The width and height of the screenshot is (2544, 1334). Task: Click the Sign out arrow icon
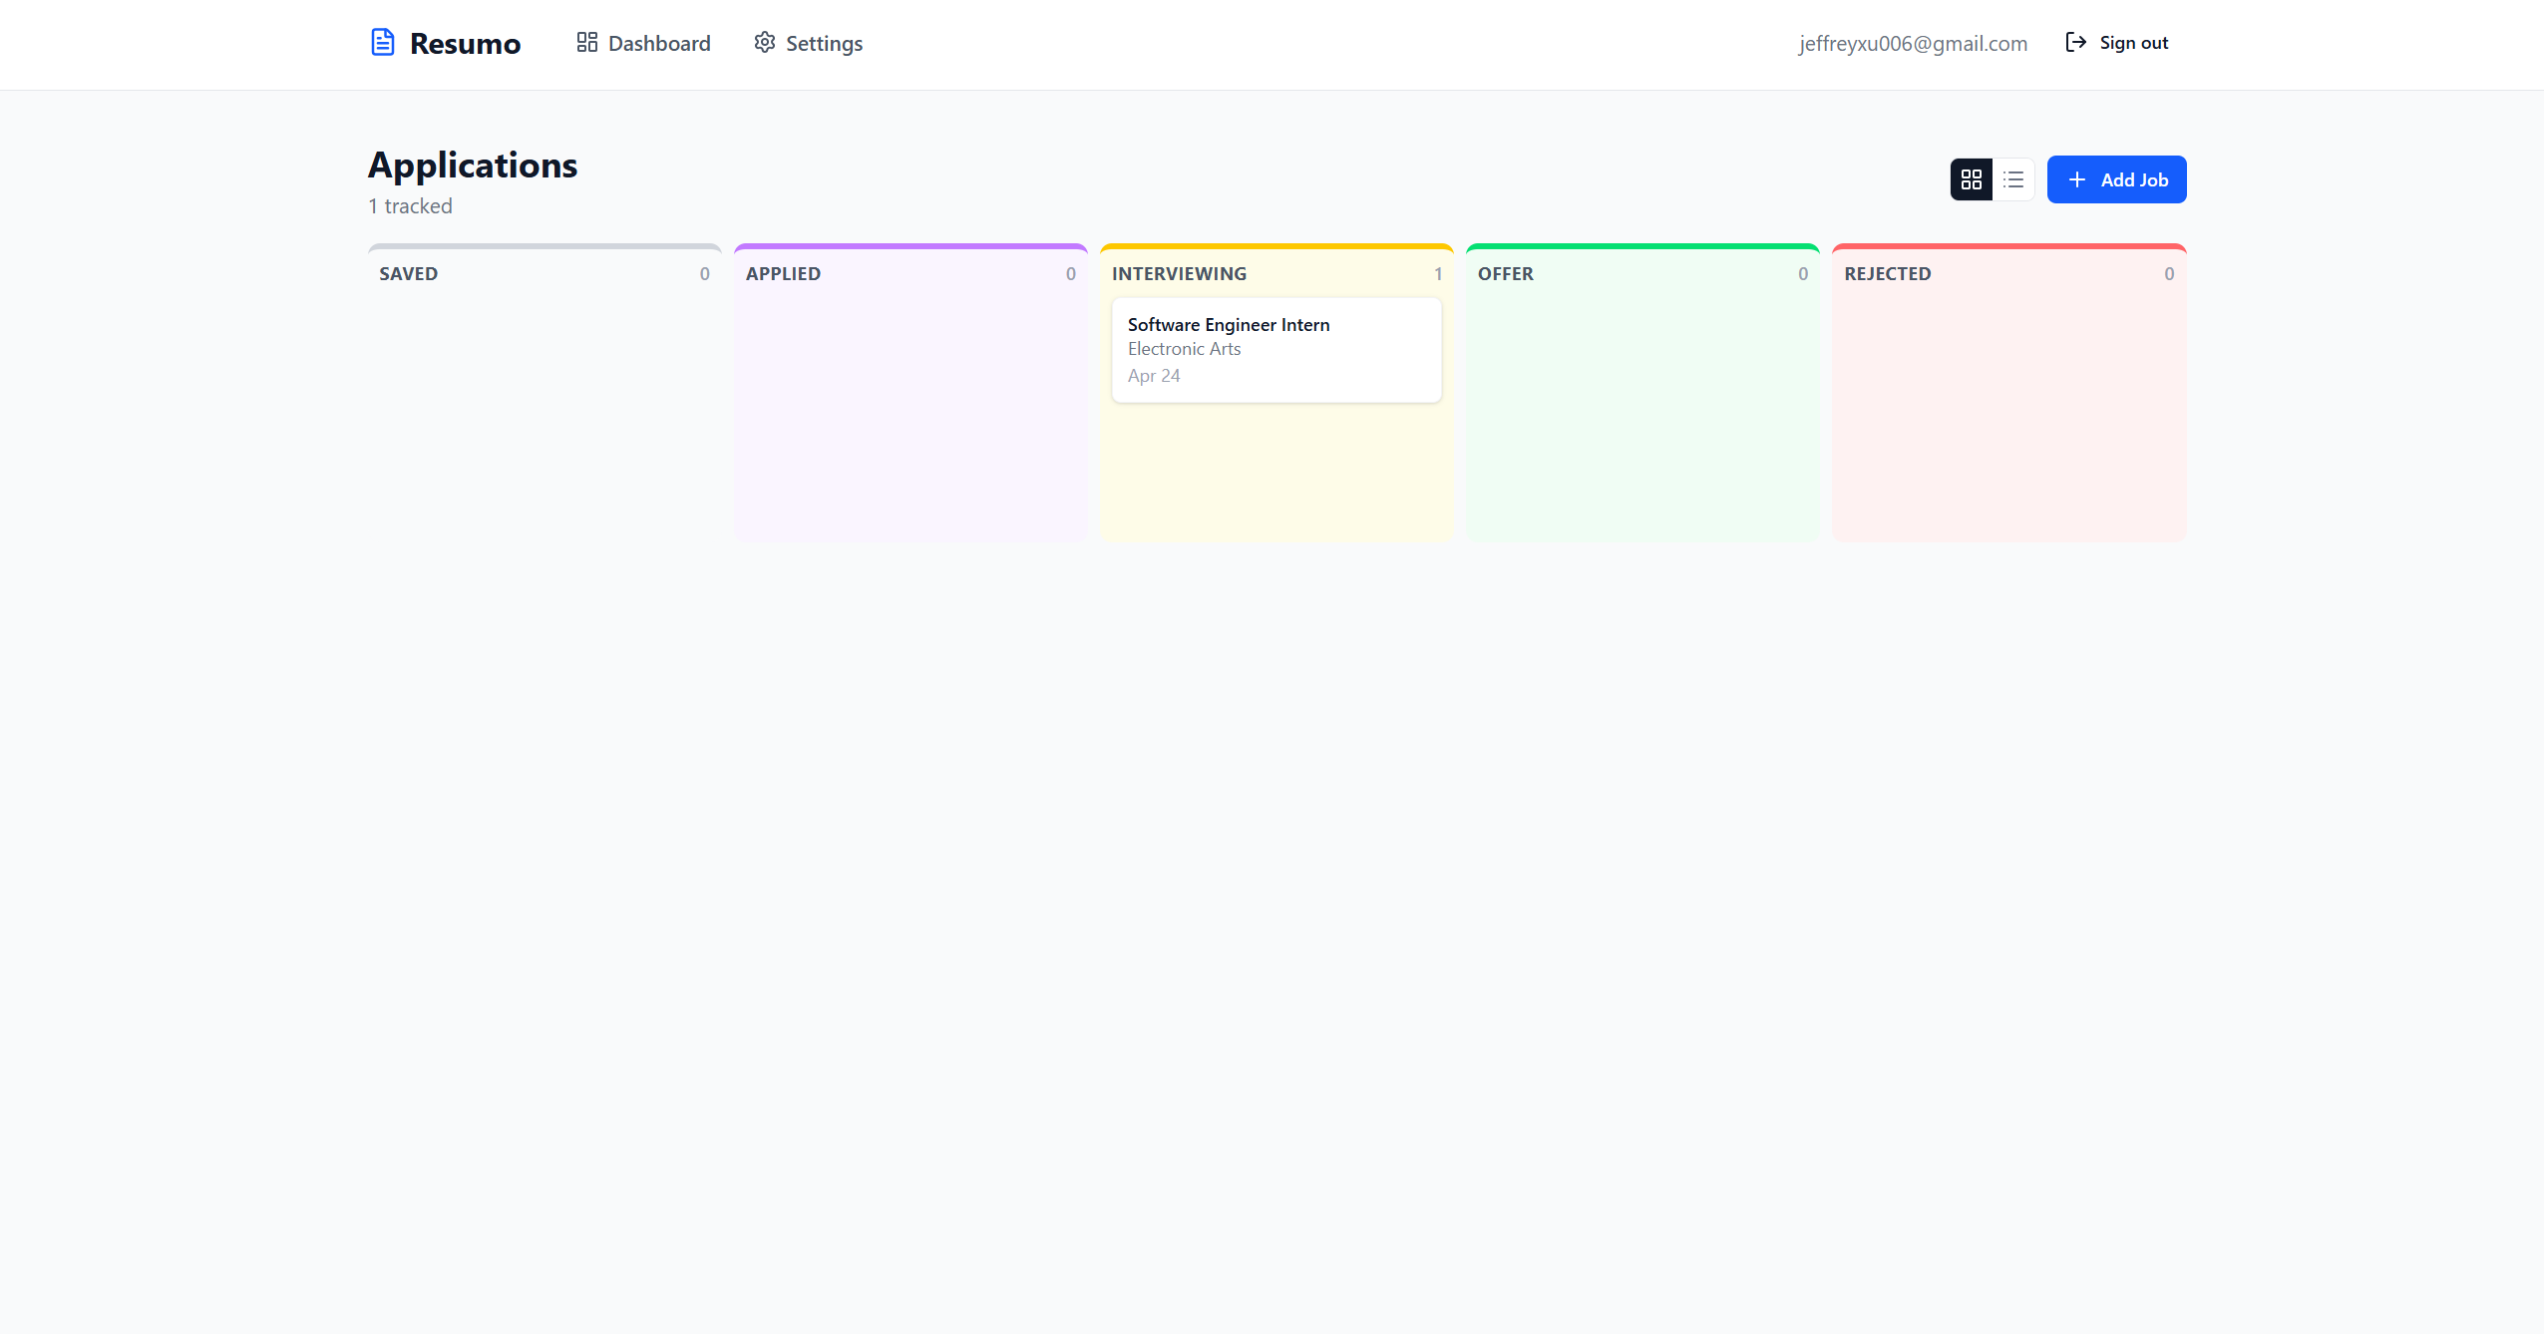tap(2075, 43)
